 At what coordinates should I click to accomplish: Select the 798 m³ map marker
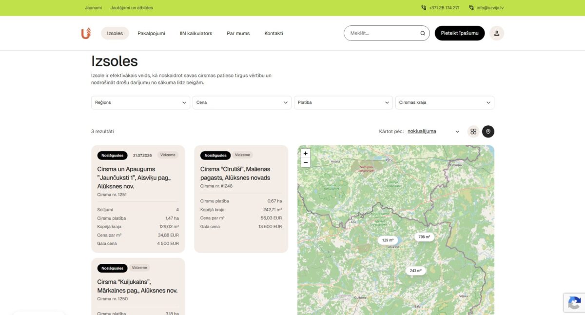424,237
